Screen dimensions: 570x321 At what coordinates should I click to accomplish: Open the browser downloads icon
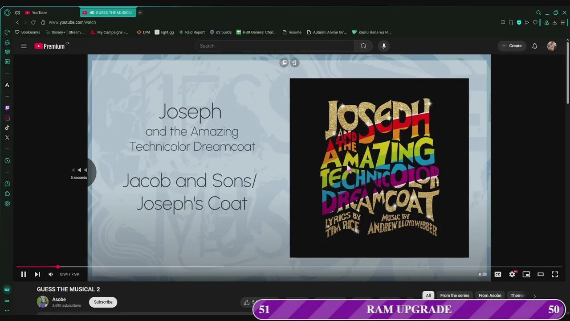554,22
